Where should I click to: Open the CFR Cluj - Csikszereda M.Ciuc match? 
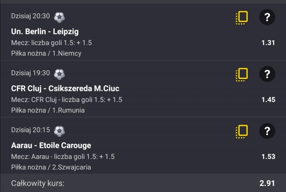pos(65,89)
